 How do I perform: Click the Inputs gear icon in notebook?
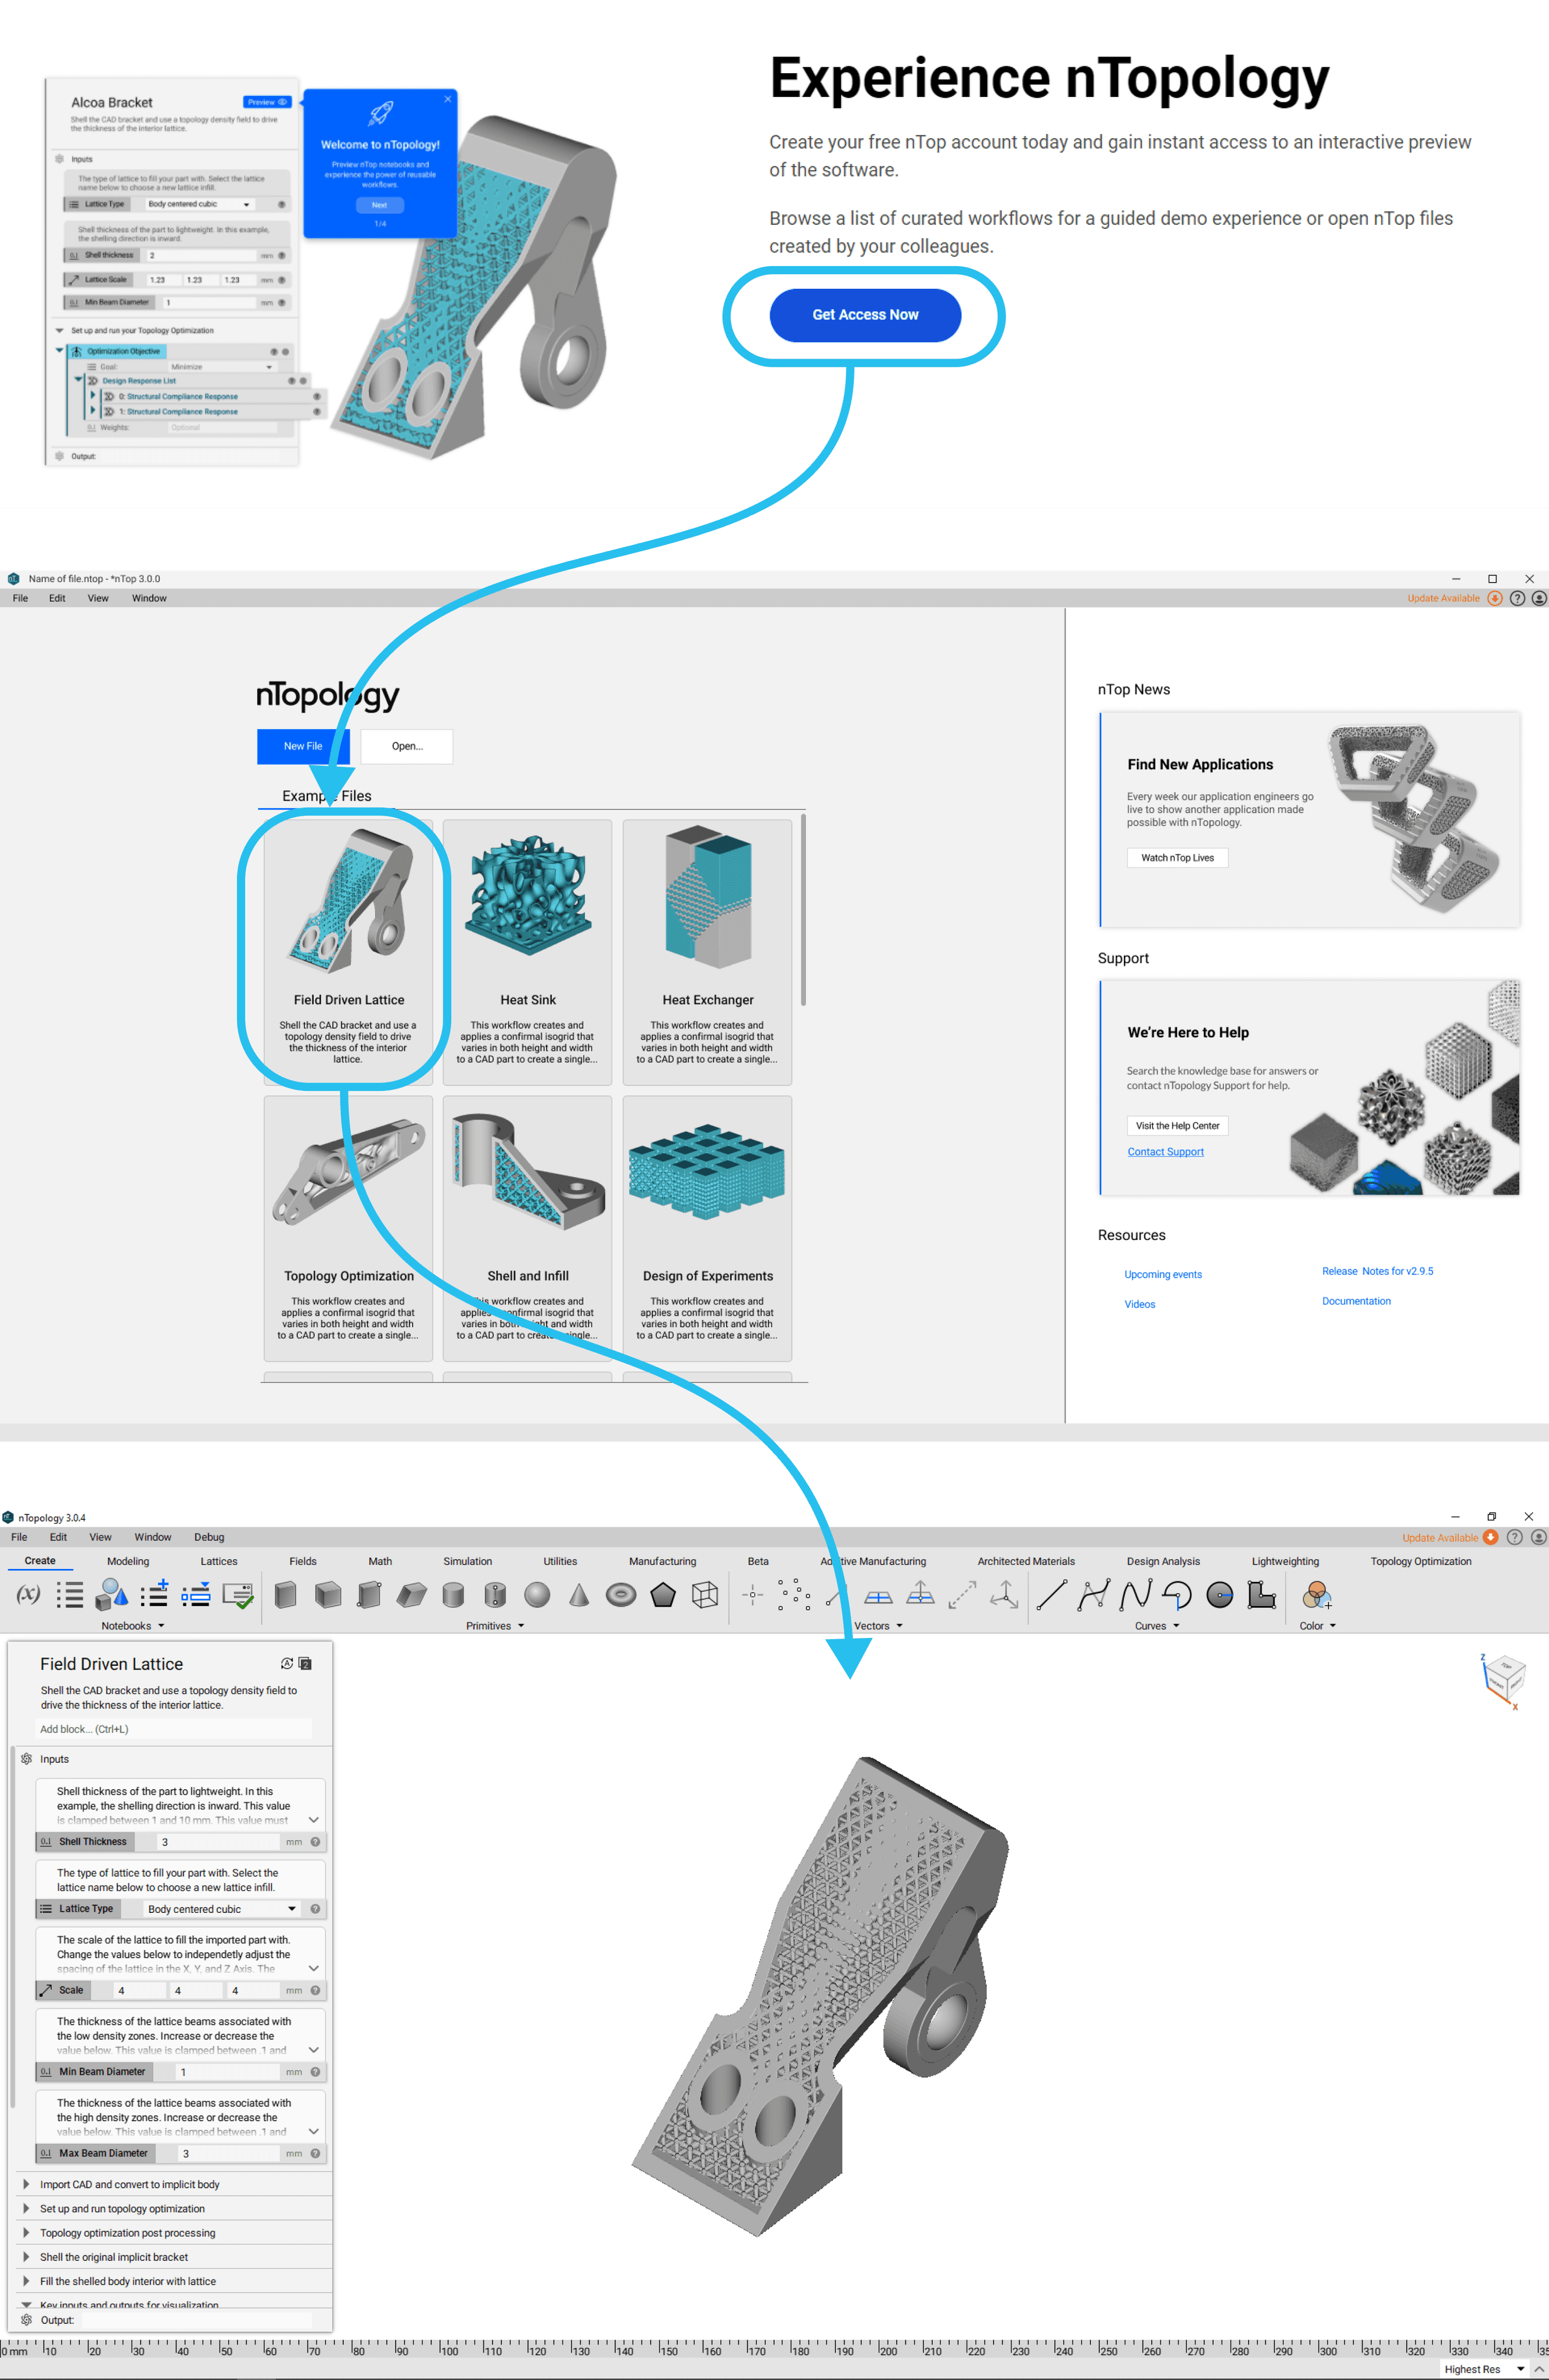(27, 1758)
